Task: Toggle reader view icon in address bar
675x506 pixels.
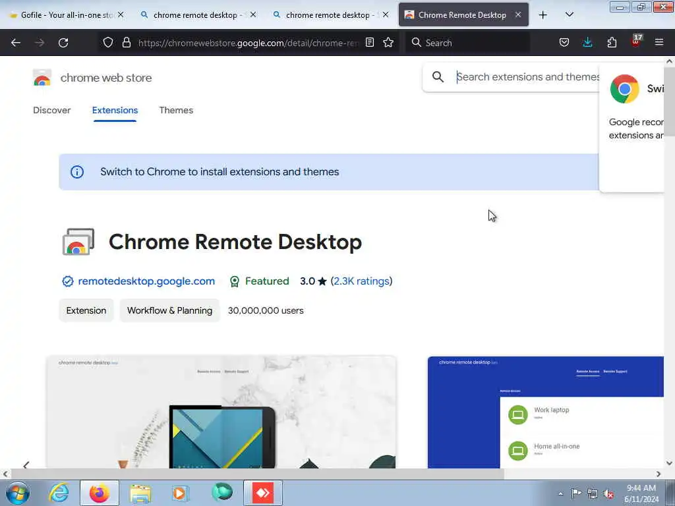Action: tap(369, 42)
